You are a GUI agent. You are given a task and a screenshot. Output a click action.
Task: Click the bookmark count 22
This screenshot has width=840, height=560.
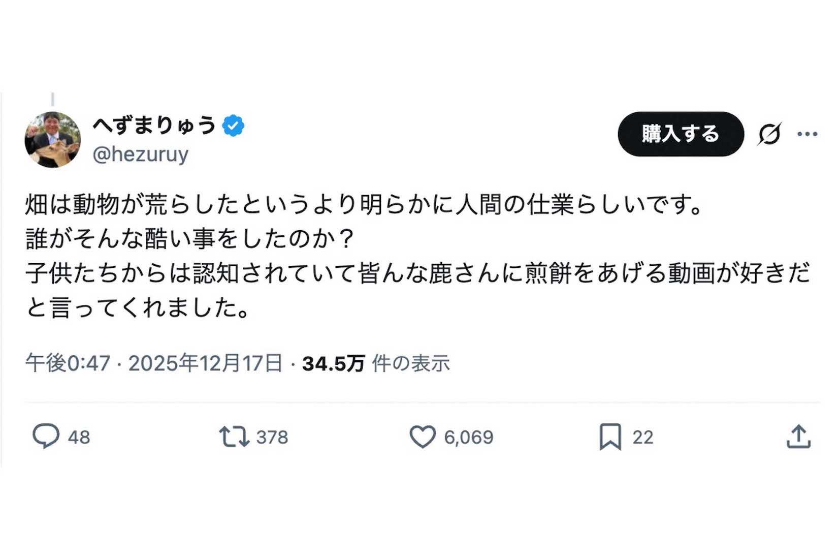pyautogui.click(x=643, y=436)
